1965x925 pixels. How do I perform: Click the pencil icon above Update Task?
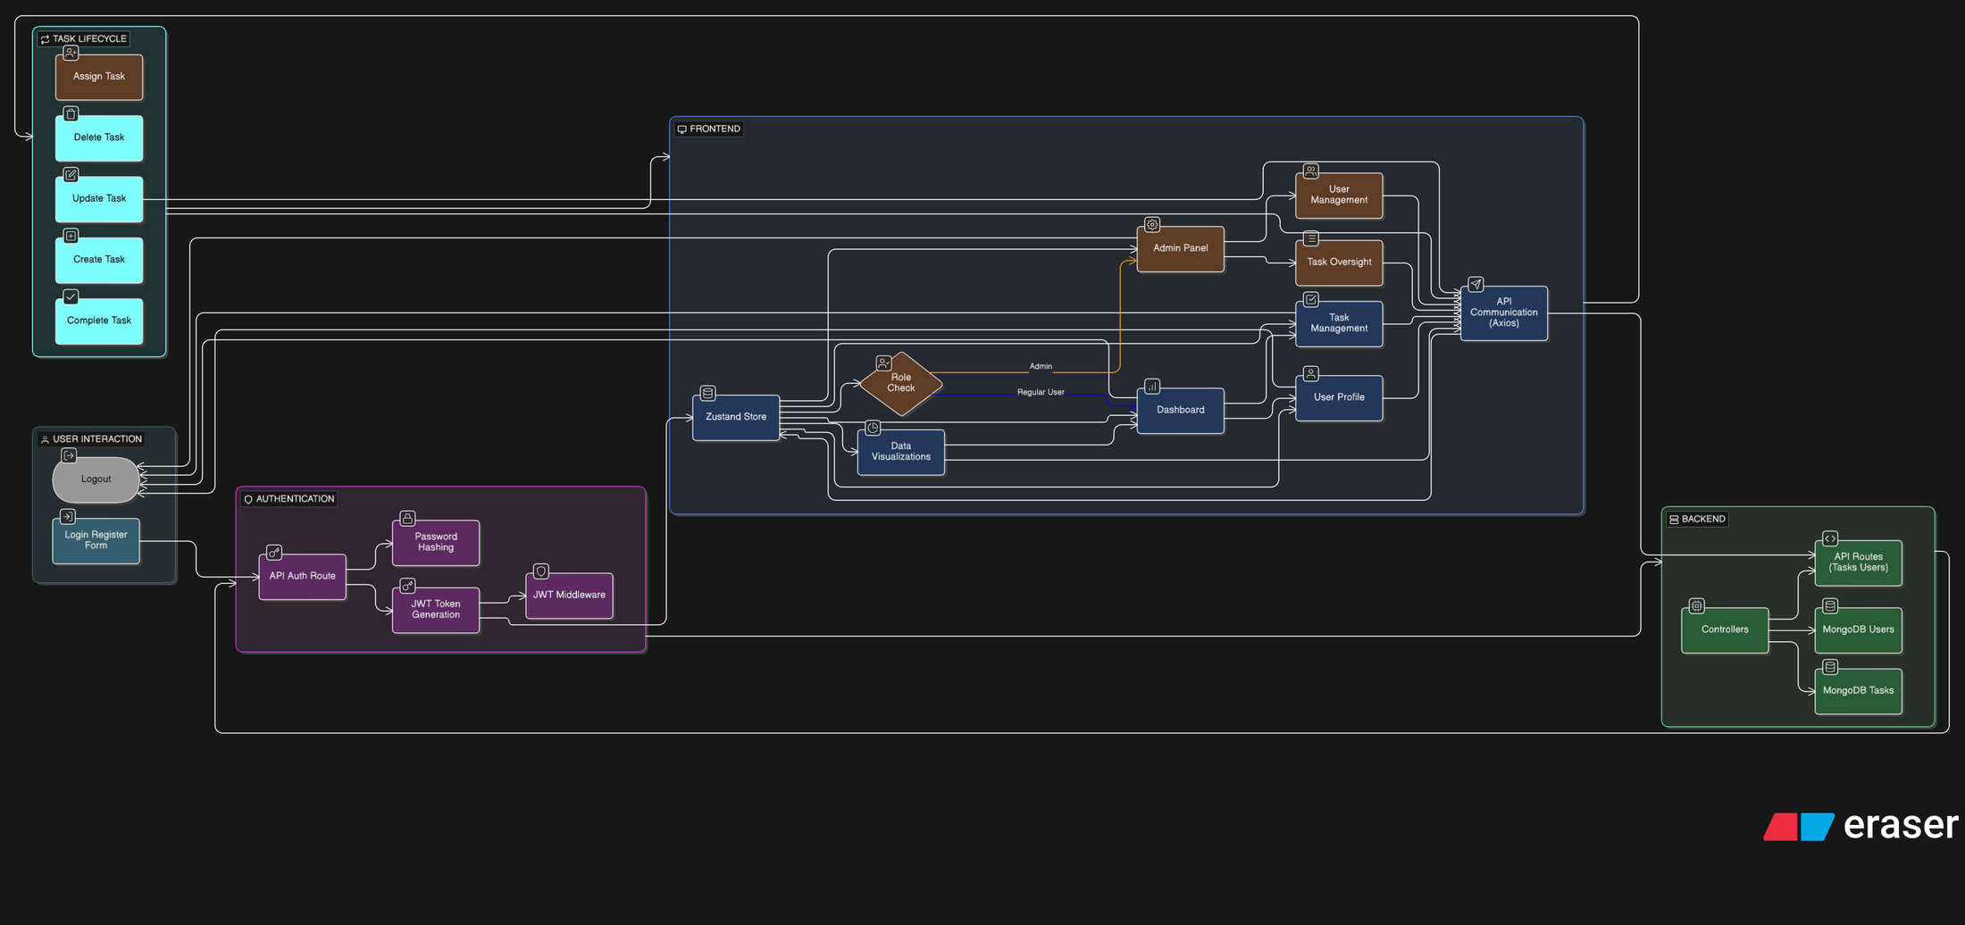click(71, 174)
